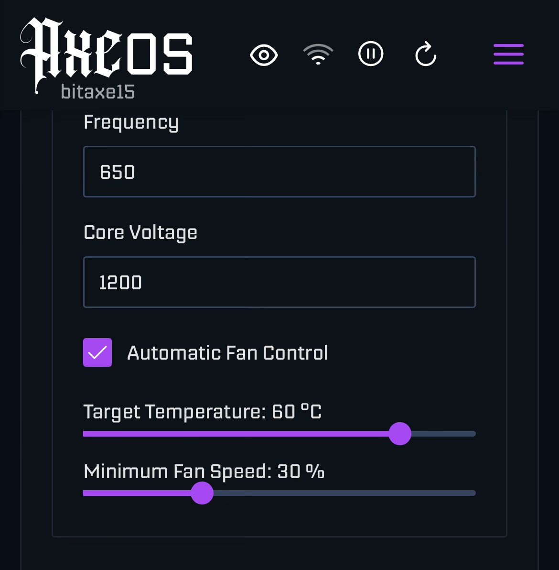Click the unfilled part of fan speed track

click(344, 493)
